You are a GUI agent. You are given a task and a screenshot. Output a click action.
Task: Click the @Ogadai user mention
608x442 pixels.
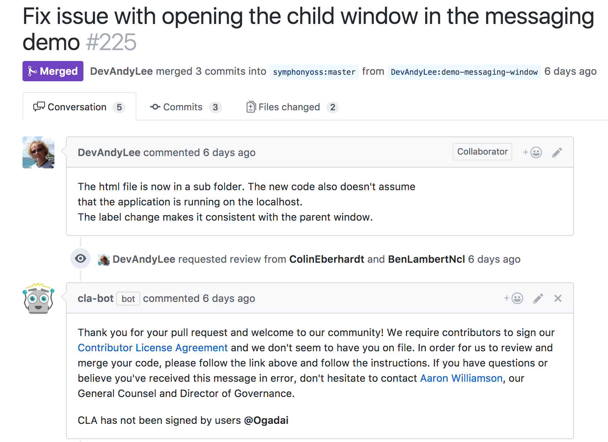(266, 420)
